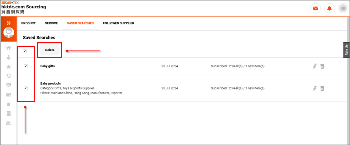Click the Delete button
The width and height of the screenshot is (350, 145).
tap(50, 50)
